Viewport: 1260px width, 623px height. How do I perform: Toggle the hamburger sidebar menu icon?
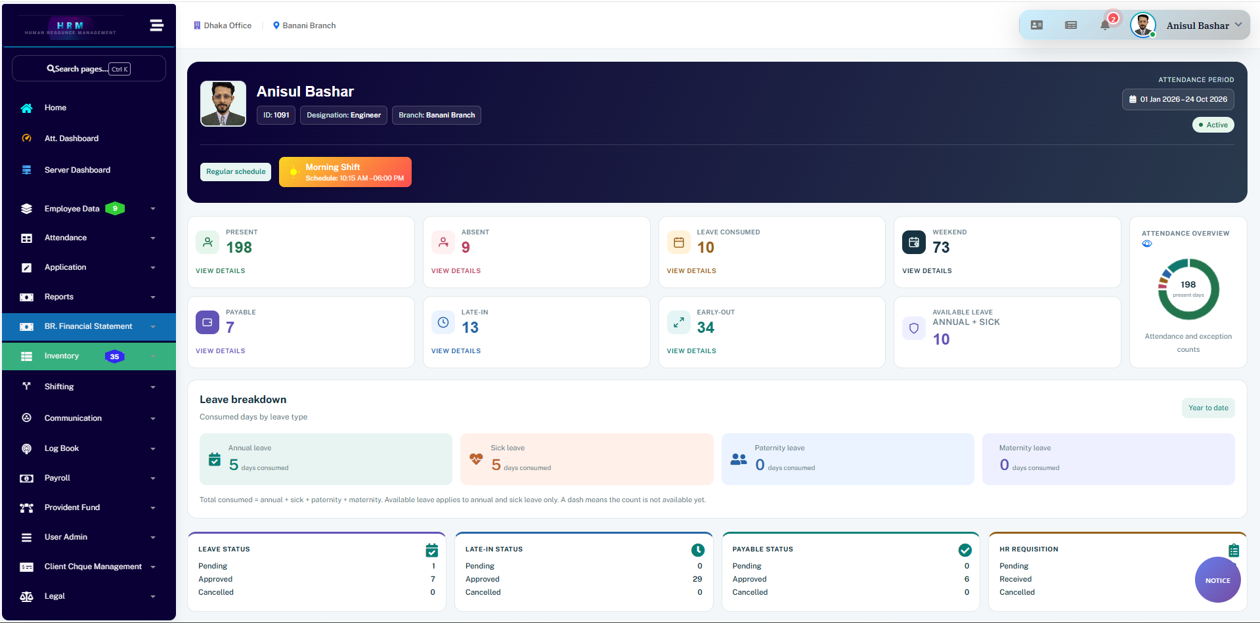[x=156, y=25]
